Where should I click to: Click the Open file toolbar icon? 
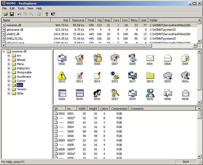[6, 14]
